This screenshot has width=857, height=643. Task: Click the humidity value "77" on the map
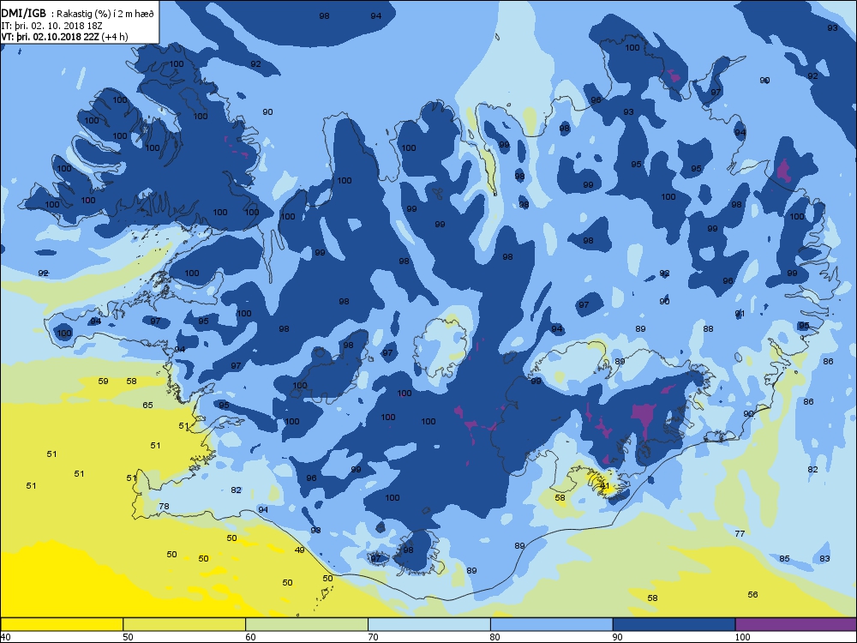pyautogui.click(x=740, y=533)
